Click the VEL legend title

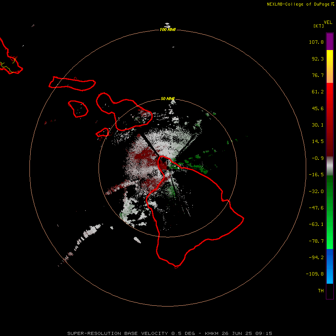328,22
